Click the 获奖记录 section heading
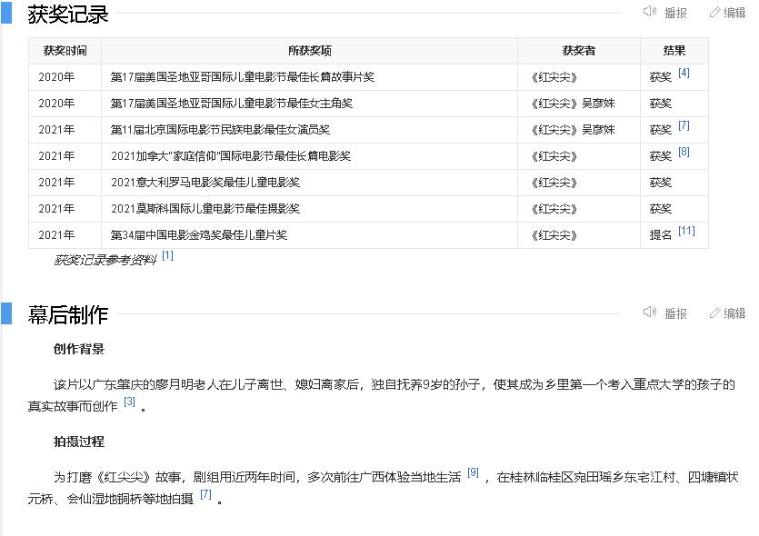This screenshot has width=759, height=536. (x=68, y=14)
